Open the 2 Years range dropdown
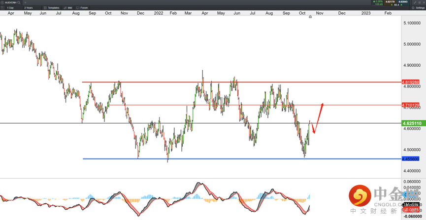The image size is (426, 220). tap(32, 8)
